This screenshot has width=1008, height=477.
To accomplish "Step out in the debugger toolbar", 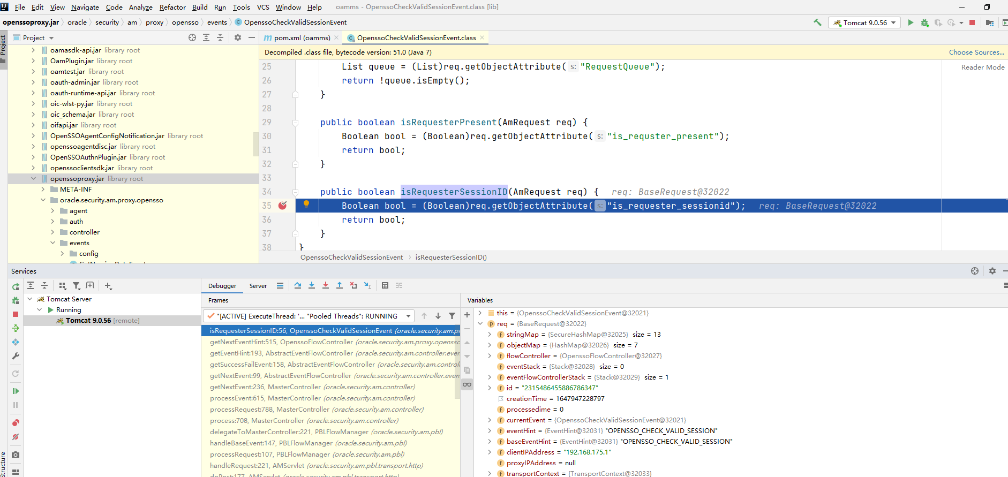I will (x=340, y=286).
